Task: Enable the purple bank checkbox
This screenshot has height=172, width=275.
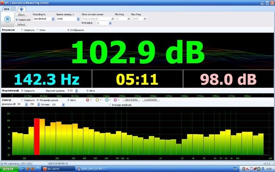Action: tap(119, 100)
